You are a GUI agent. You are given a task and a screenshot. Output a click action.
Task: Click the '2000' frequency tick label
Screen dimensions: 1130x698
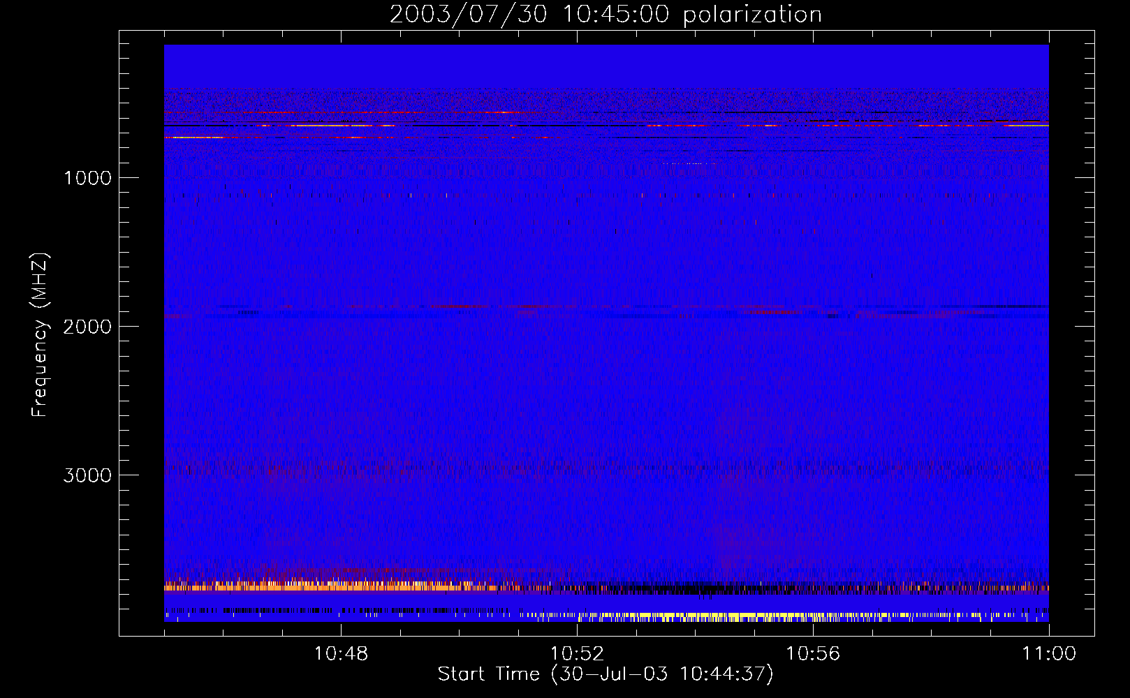(x=87, y=327)
